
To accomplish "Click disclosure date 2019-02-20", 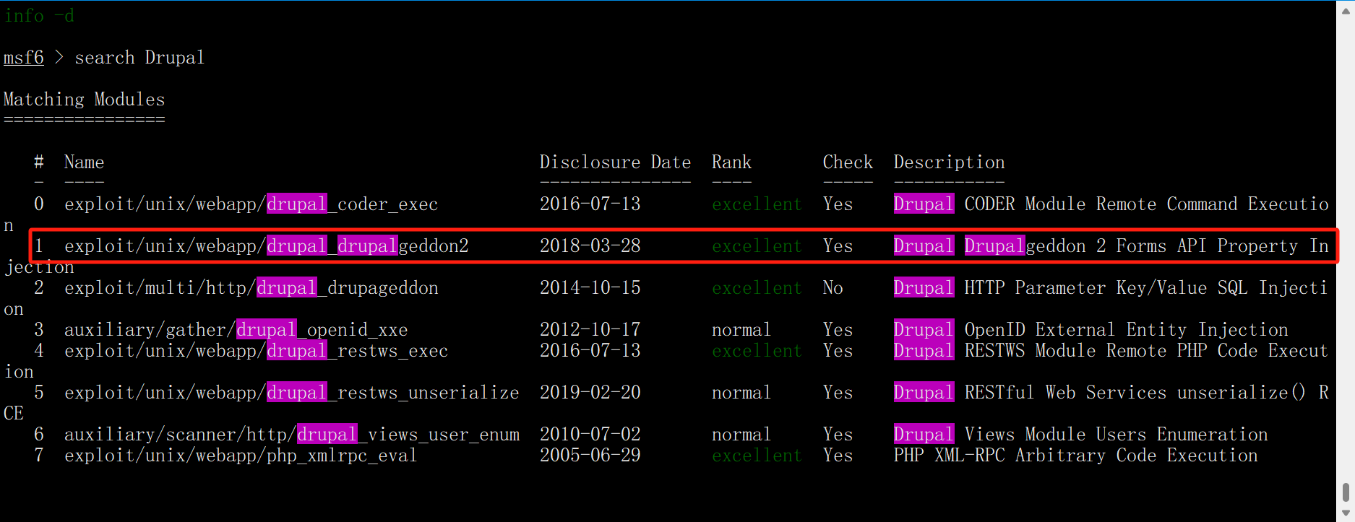I will 590,393.
